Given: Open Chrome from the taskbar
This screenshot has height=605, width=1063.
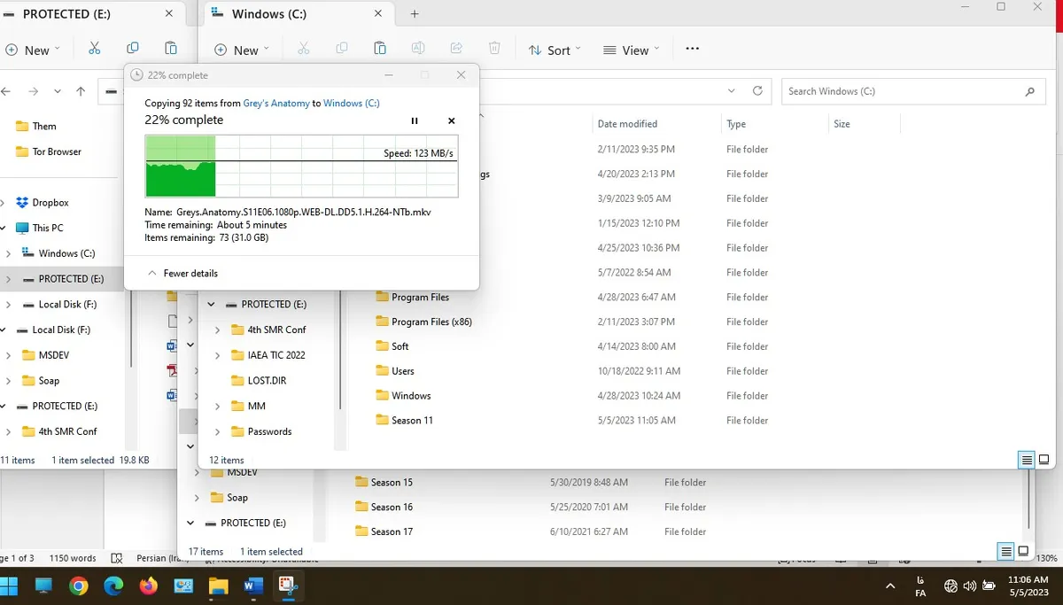Looking at the screenshot, I should coord(79,586).
